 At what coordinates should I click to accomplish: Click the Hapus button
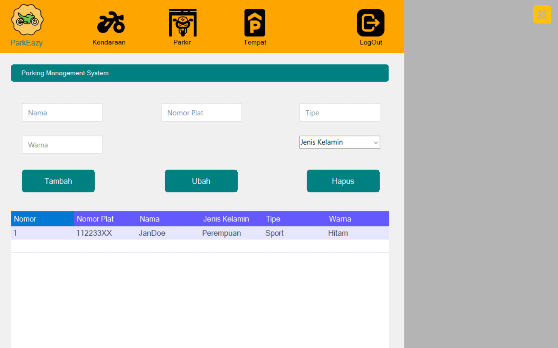pos(343,181)
